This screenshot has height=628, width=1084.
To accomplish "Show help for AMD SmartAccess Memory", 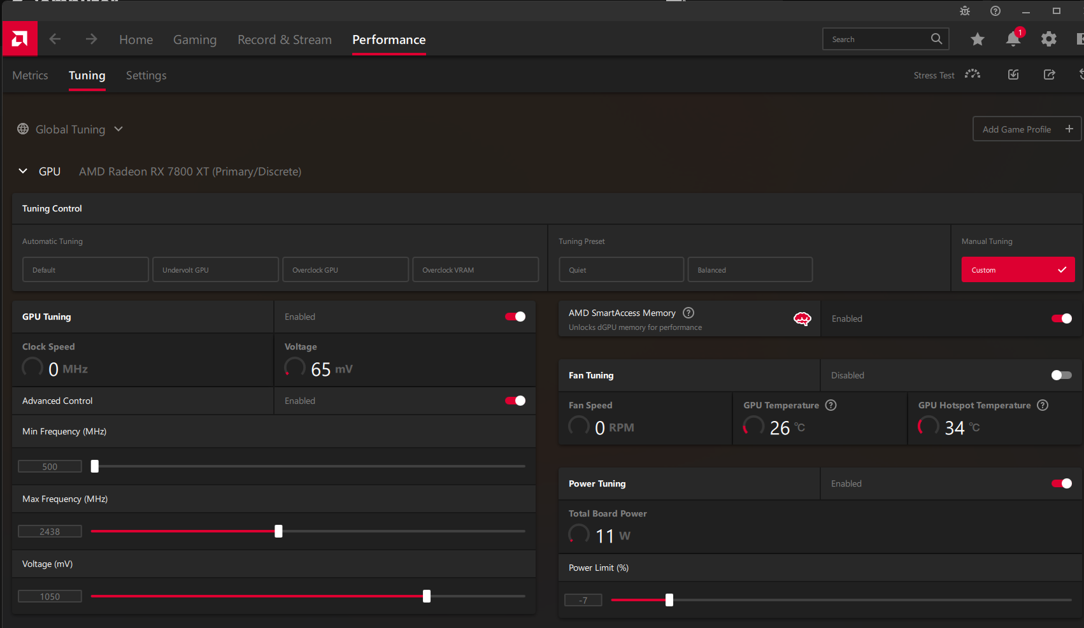I will [x=688, y=313].
